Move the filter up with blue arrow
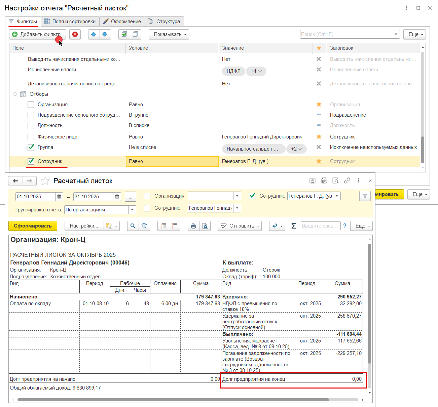 pyautogui.click(x=94, y=34)
